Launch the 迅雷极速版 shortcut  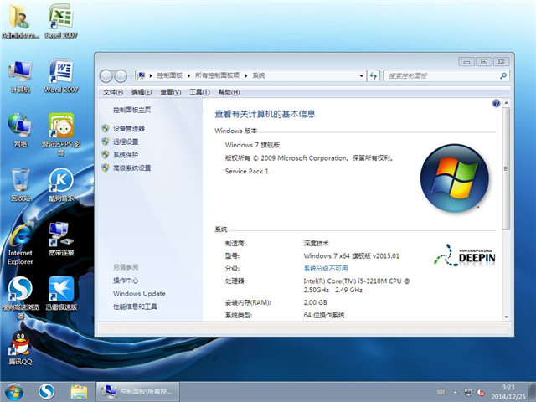pyautogui.click(x=61, y=293)
